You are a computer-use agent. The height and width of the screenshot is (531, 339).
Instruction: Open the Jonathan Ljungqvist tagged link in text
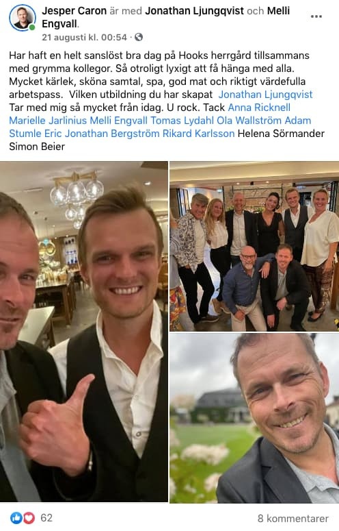(x=265, y=95)
